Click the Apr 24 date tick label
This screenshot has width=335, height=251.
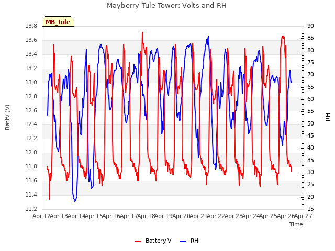click(x=251, y=216)
